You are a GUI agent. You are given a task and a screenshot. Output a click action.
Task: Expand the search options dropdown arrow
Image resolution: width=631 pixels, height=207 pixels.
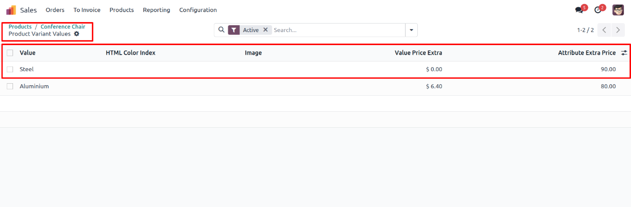tap(411, 30)
